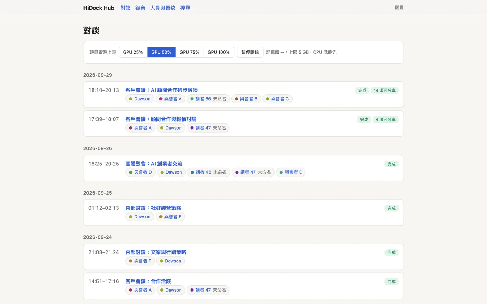Open 內部討論:社群經營策略 conversation
The image size is (487, 304).
pos(153,208)
